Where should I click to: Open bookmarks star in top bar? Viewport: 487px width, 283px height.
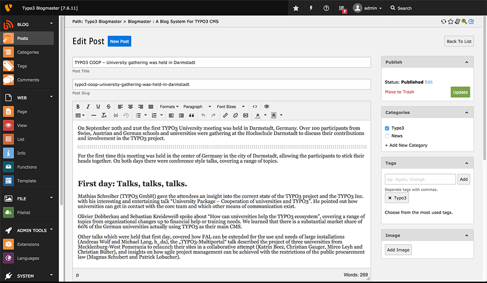click(296, 8)
